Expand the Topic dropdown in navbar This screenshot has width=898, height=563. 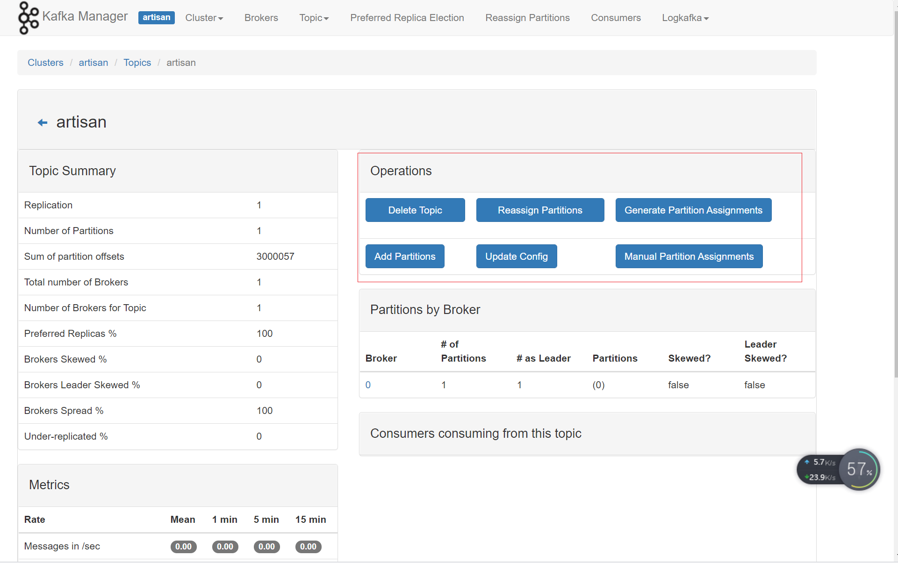click(314, 18)
